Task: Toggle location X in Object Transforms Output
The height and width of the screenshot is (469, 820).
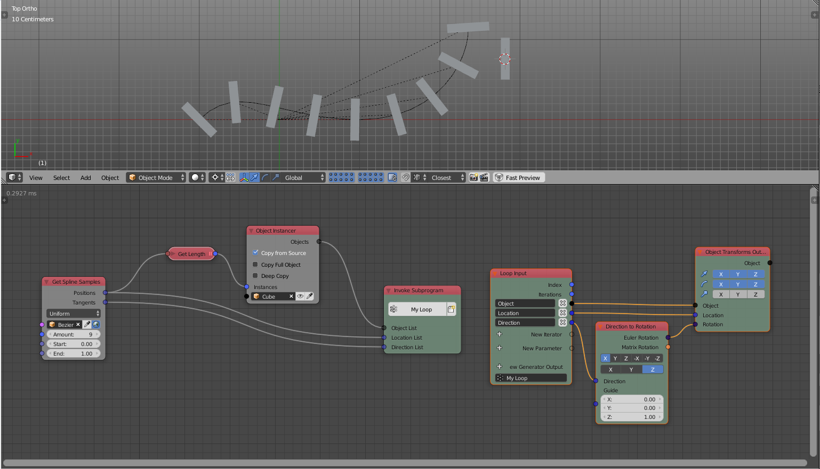Action: [721, 274]
